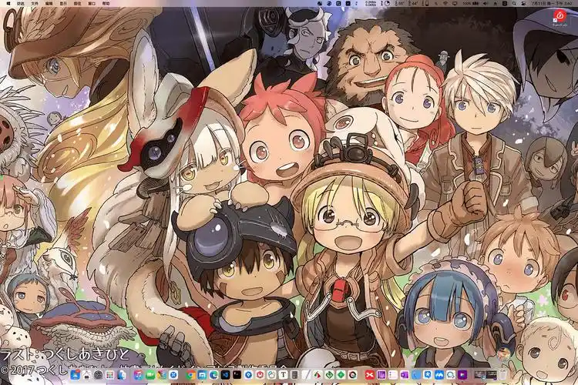The width and height of the screenshot is (578, 385).
Task: Open the Trash in the Dock
Action: point(504,374)
